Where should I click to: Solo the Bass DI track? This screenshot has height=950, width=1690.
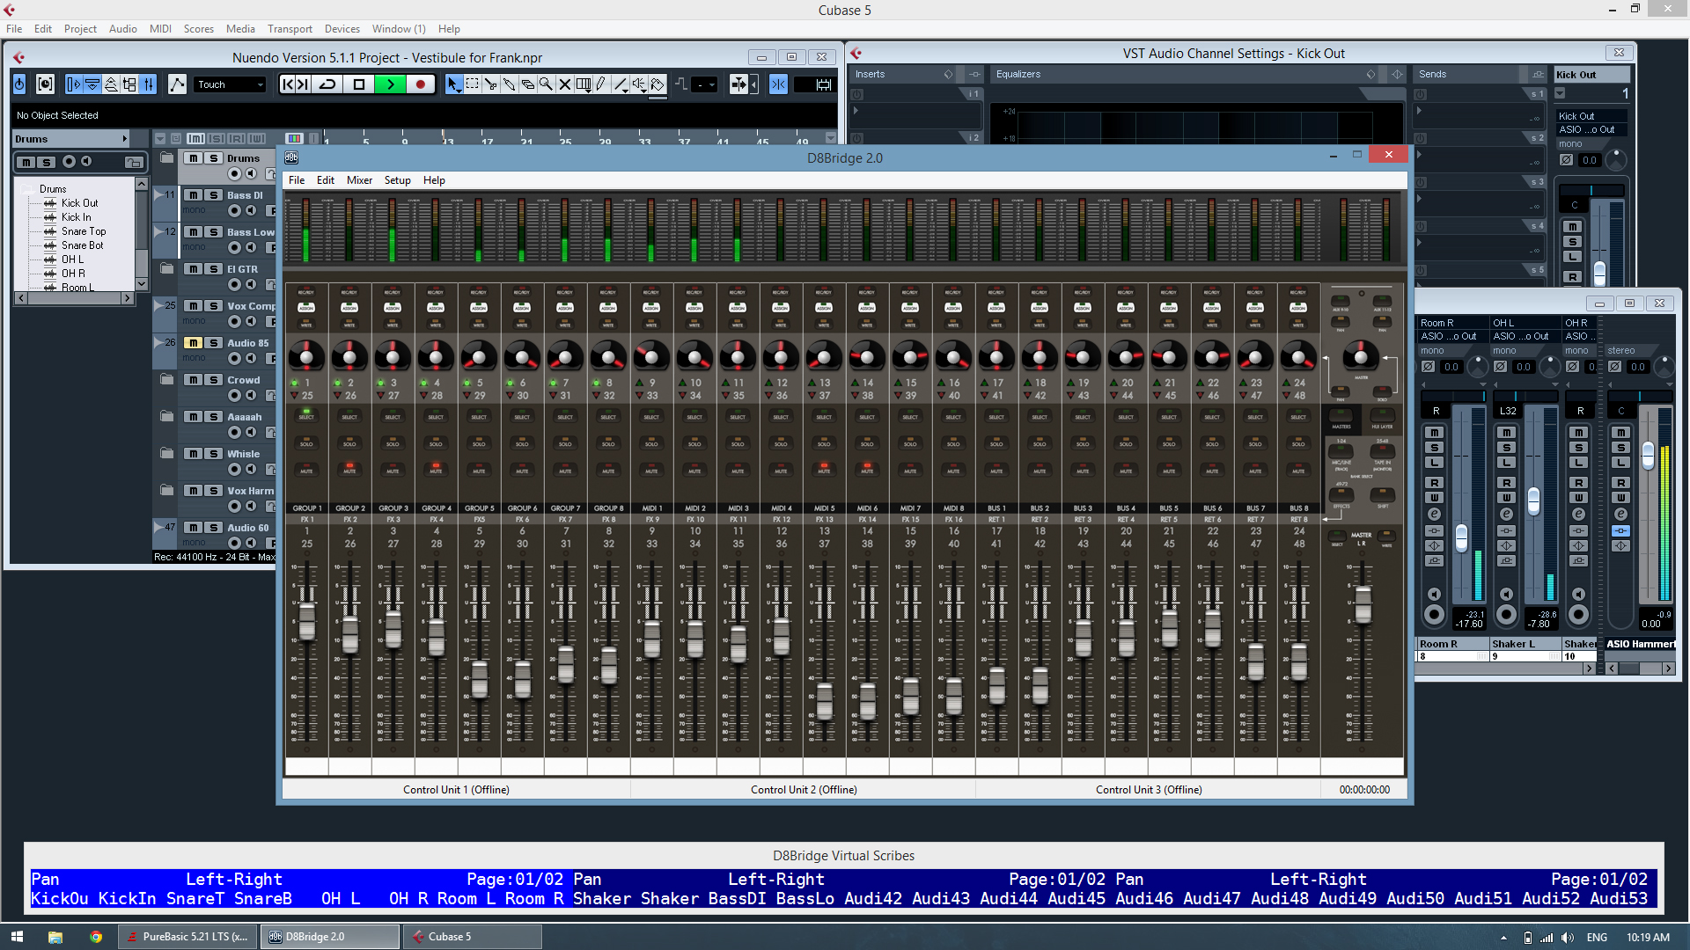click(213, 195)
